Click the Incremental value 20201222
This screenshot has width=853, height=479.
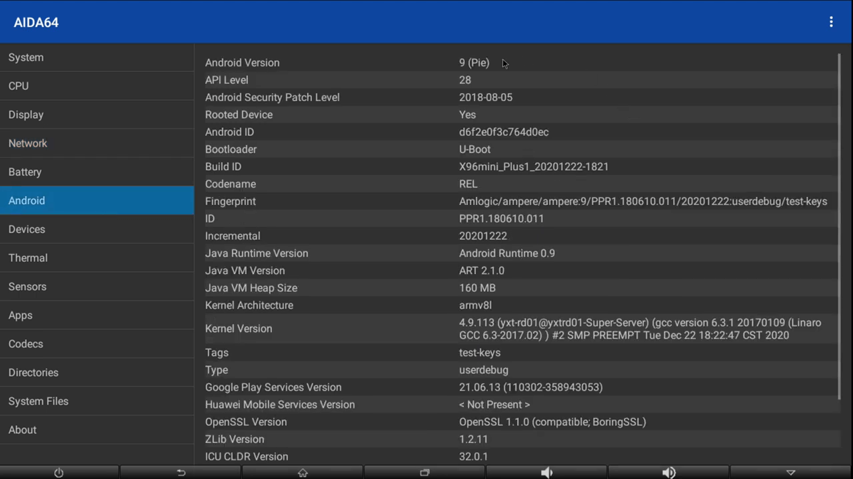(483, 236)
